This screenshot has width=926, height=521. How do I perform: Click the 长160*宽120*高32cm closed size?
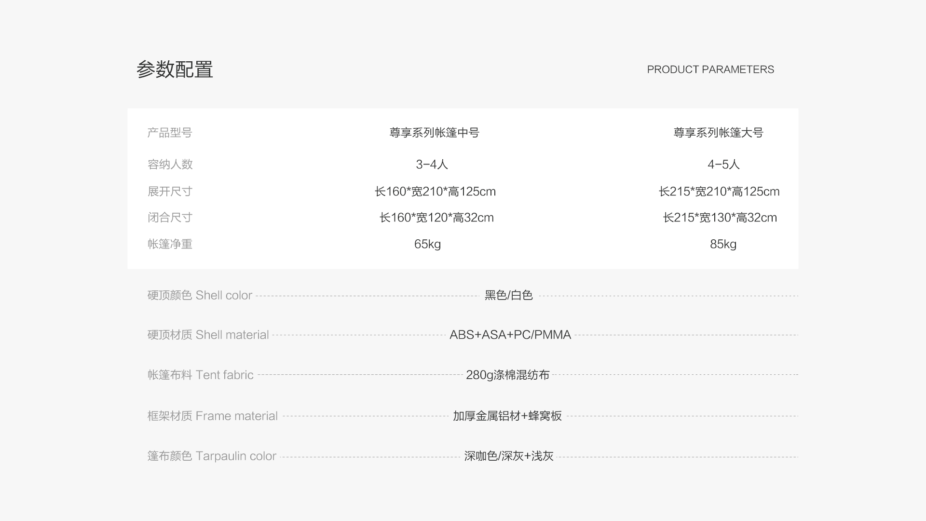click(x=436, y=218)
